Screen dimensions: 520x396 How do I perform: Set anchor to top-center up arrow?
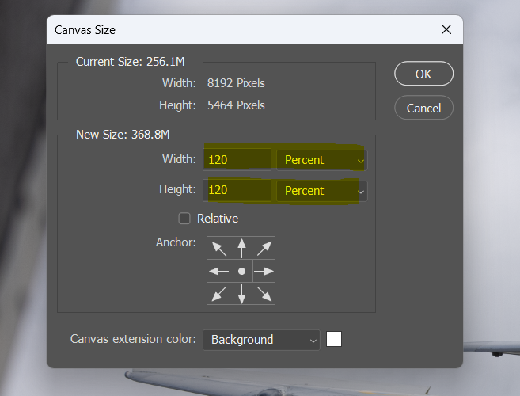(x=241, y=248)
